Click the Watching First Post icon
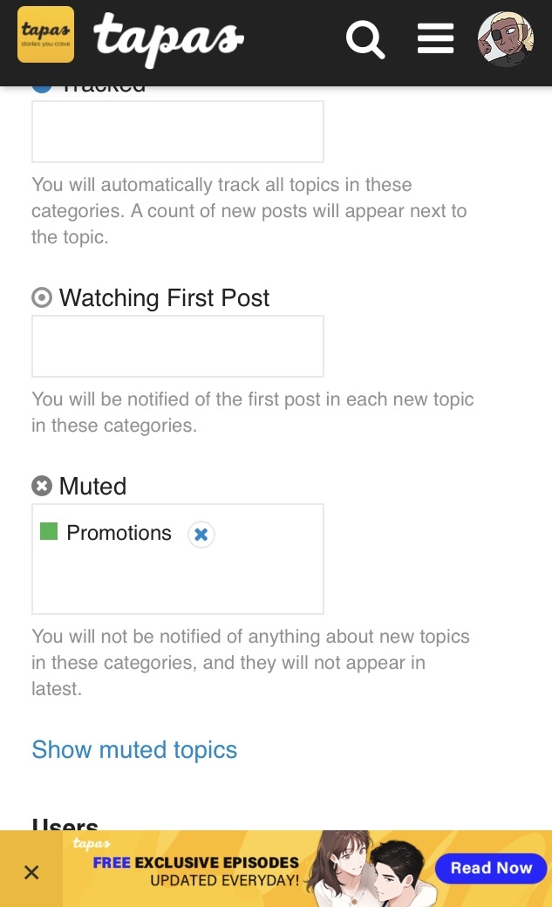The image size is (552, 907). pos(42,298)
